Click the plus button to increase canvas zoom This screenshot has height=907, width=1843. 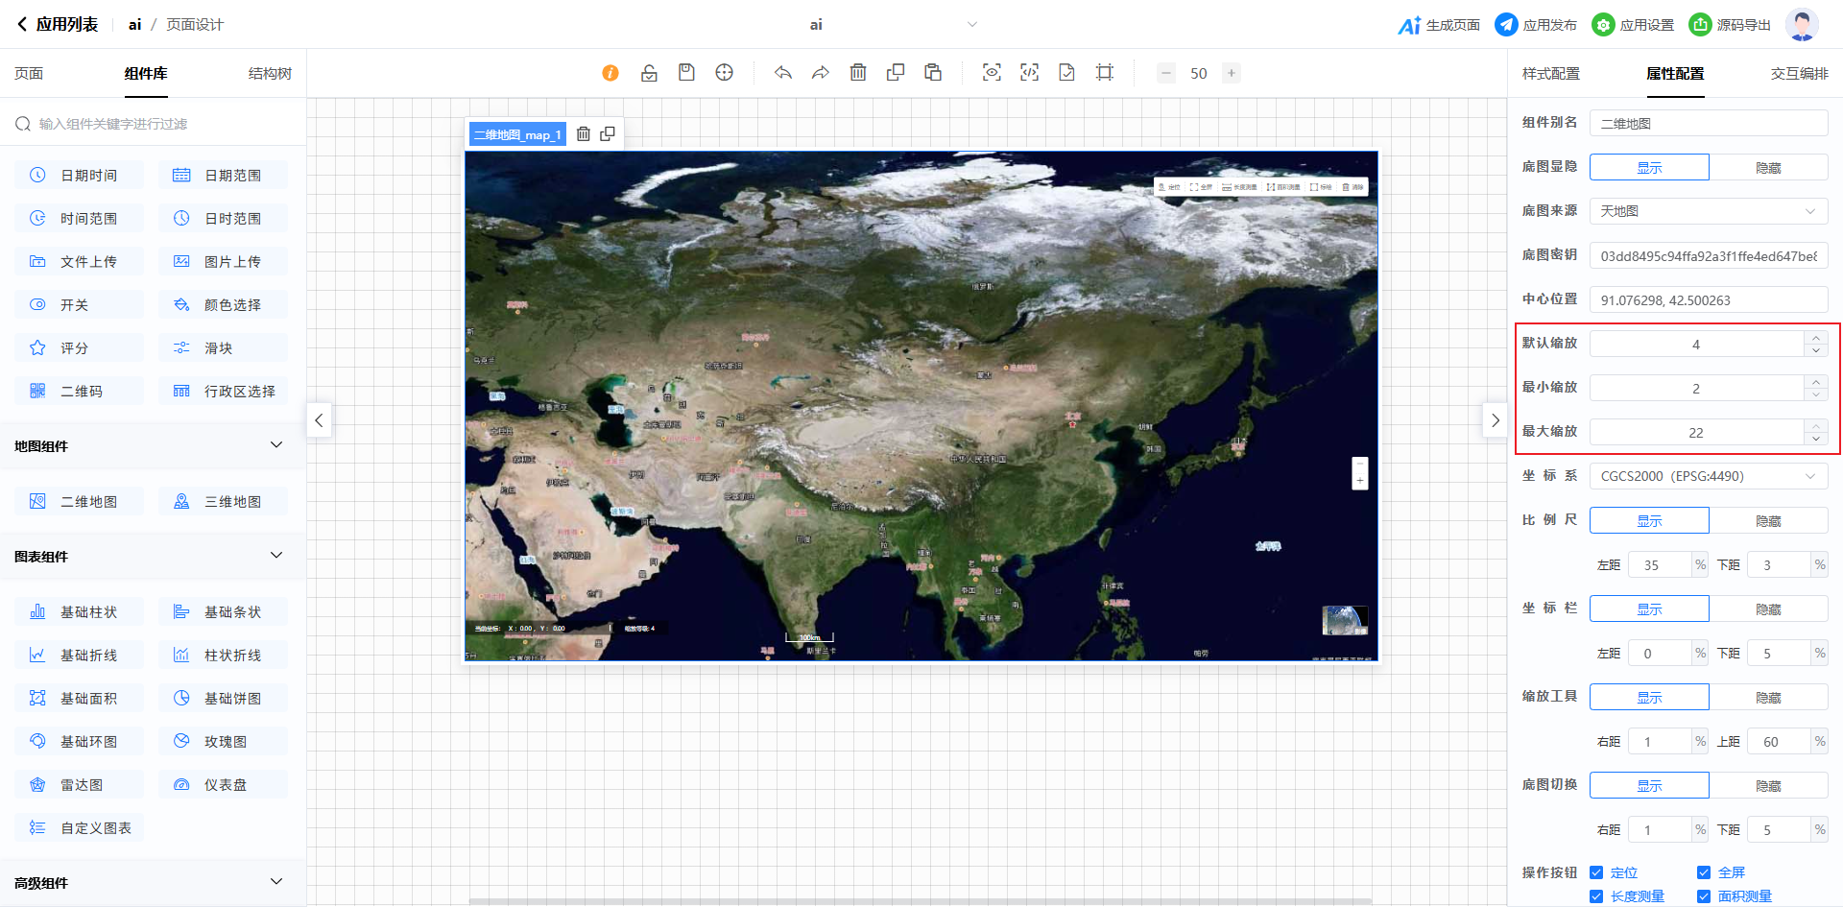point(1232,73)
